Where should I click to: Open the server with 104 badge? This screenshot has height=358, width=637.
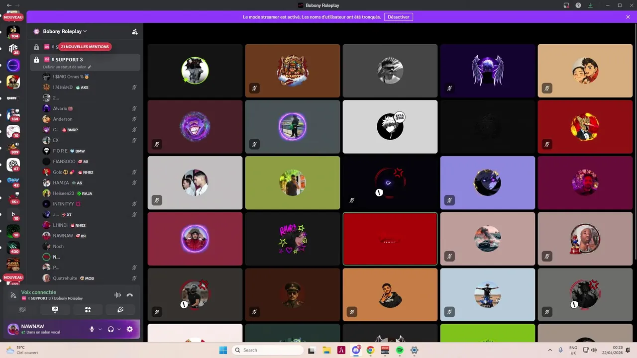[x=13, y=32]
